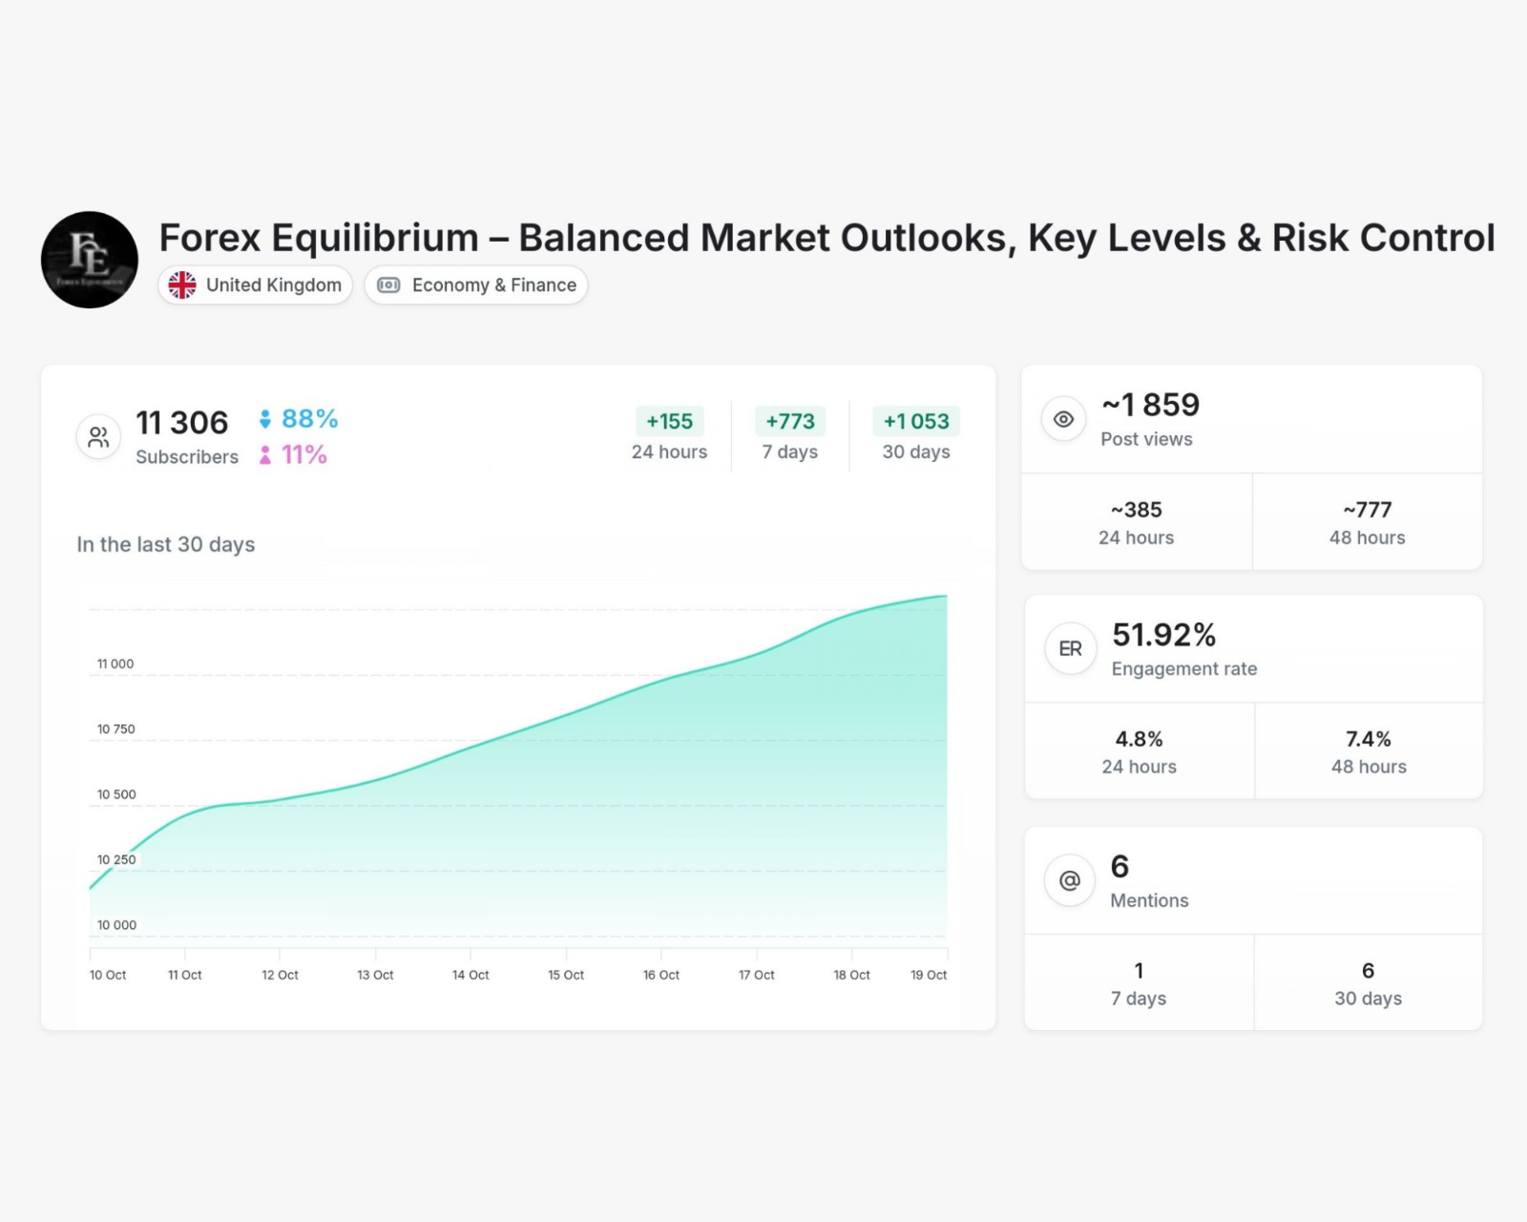The image size is (1527, 1222).
Task: Click the ~777 48 hours views cell
Action: click(1368, 522)
